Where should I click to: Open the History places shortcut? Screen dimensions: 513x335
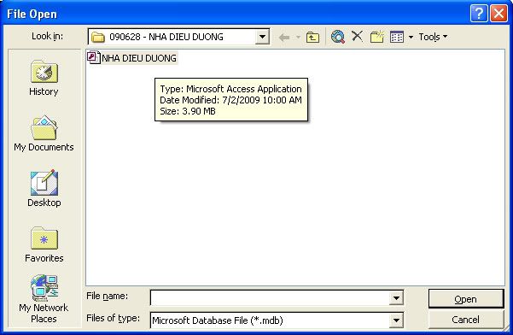pos(44,78)
